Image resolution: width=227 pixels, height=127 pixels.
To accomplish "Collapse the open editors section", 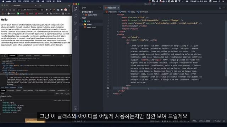I will point(81,12).
